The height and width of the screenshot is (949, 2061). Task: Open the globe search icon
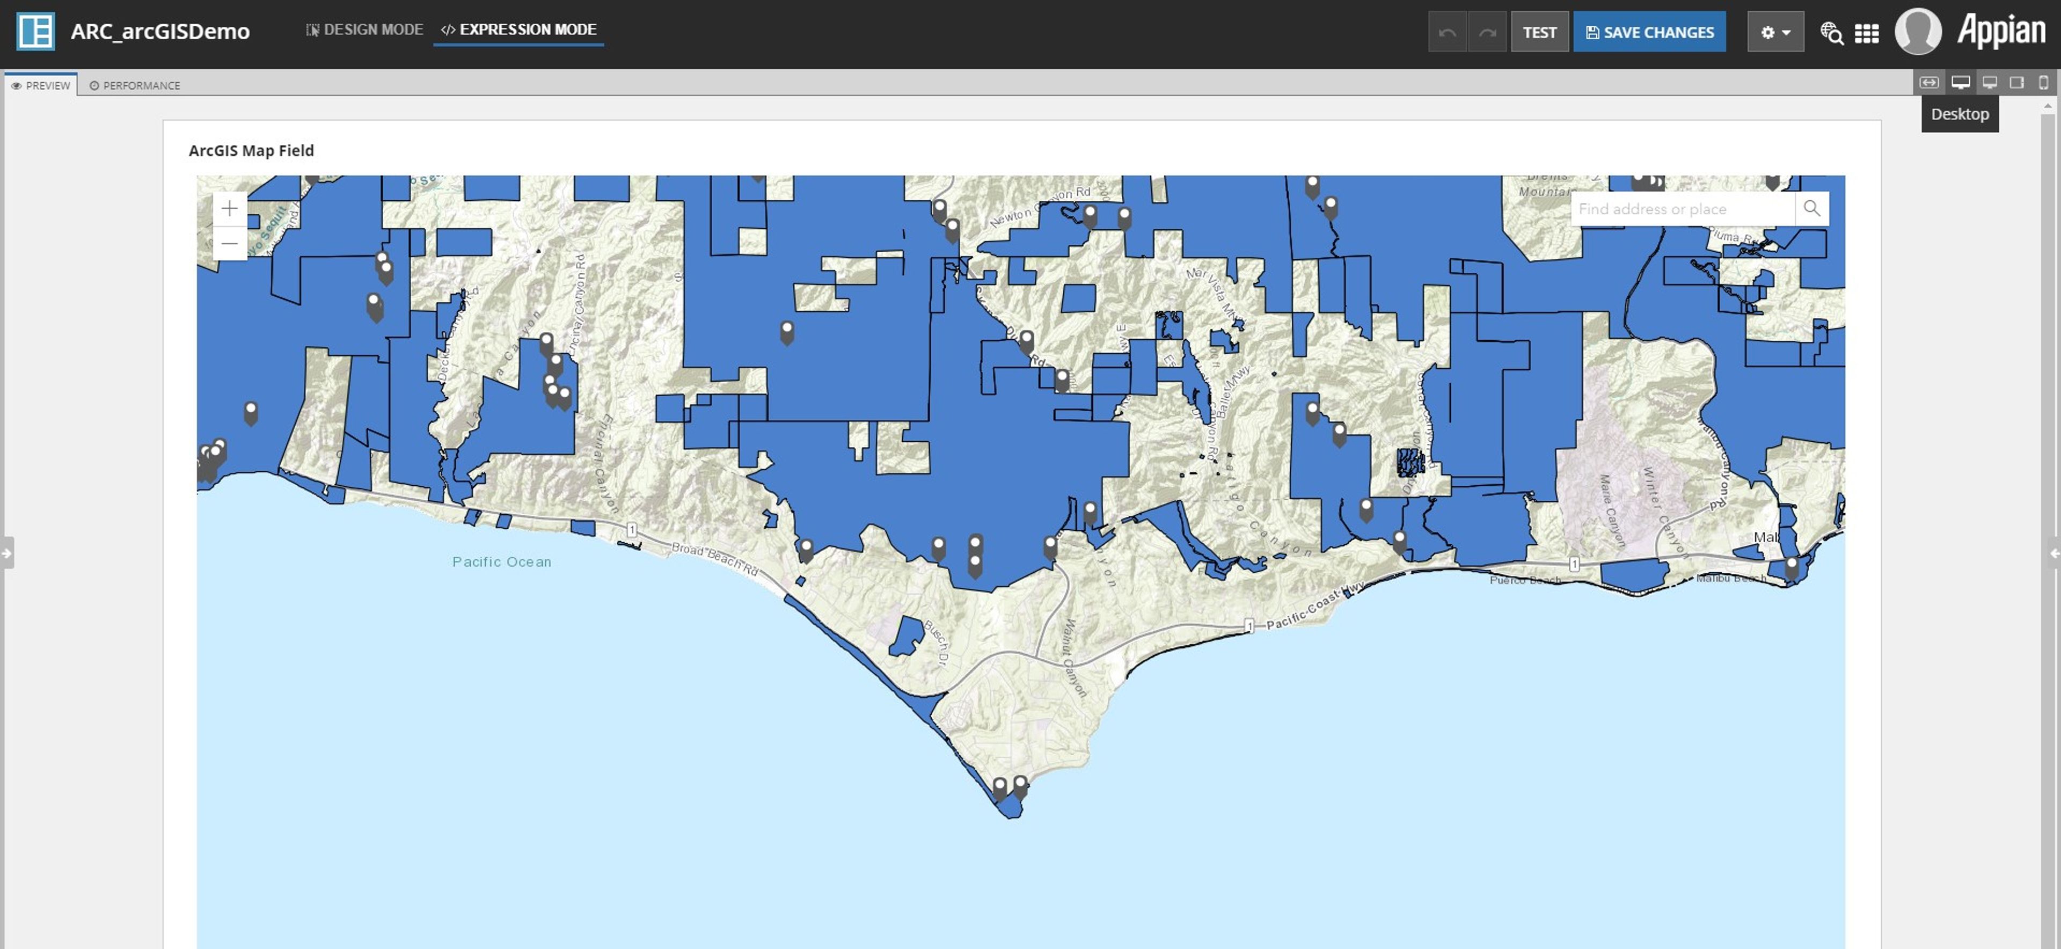(x=1831, y=33)
